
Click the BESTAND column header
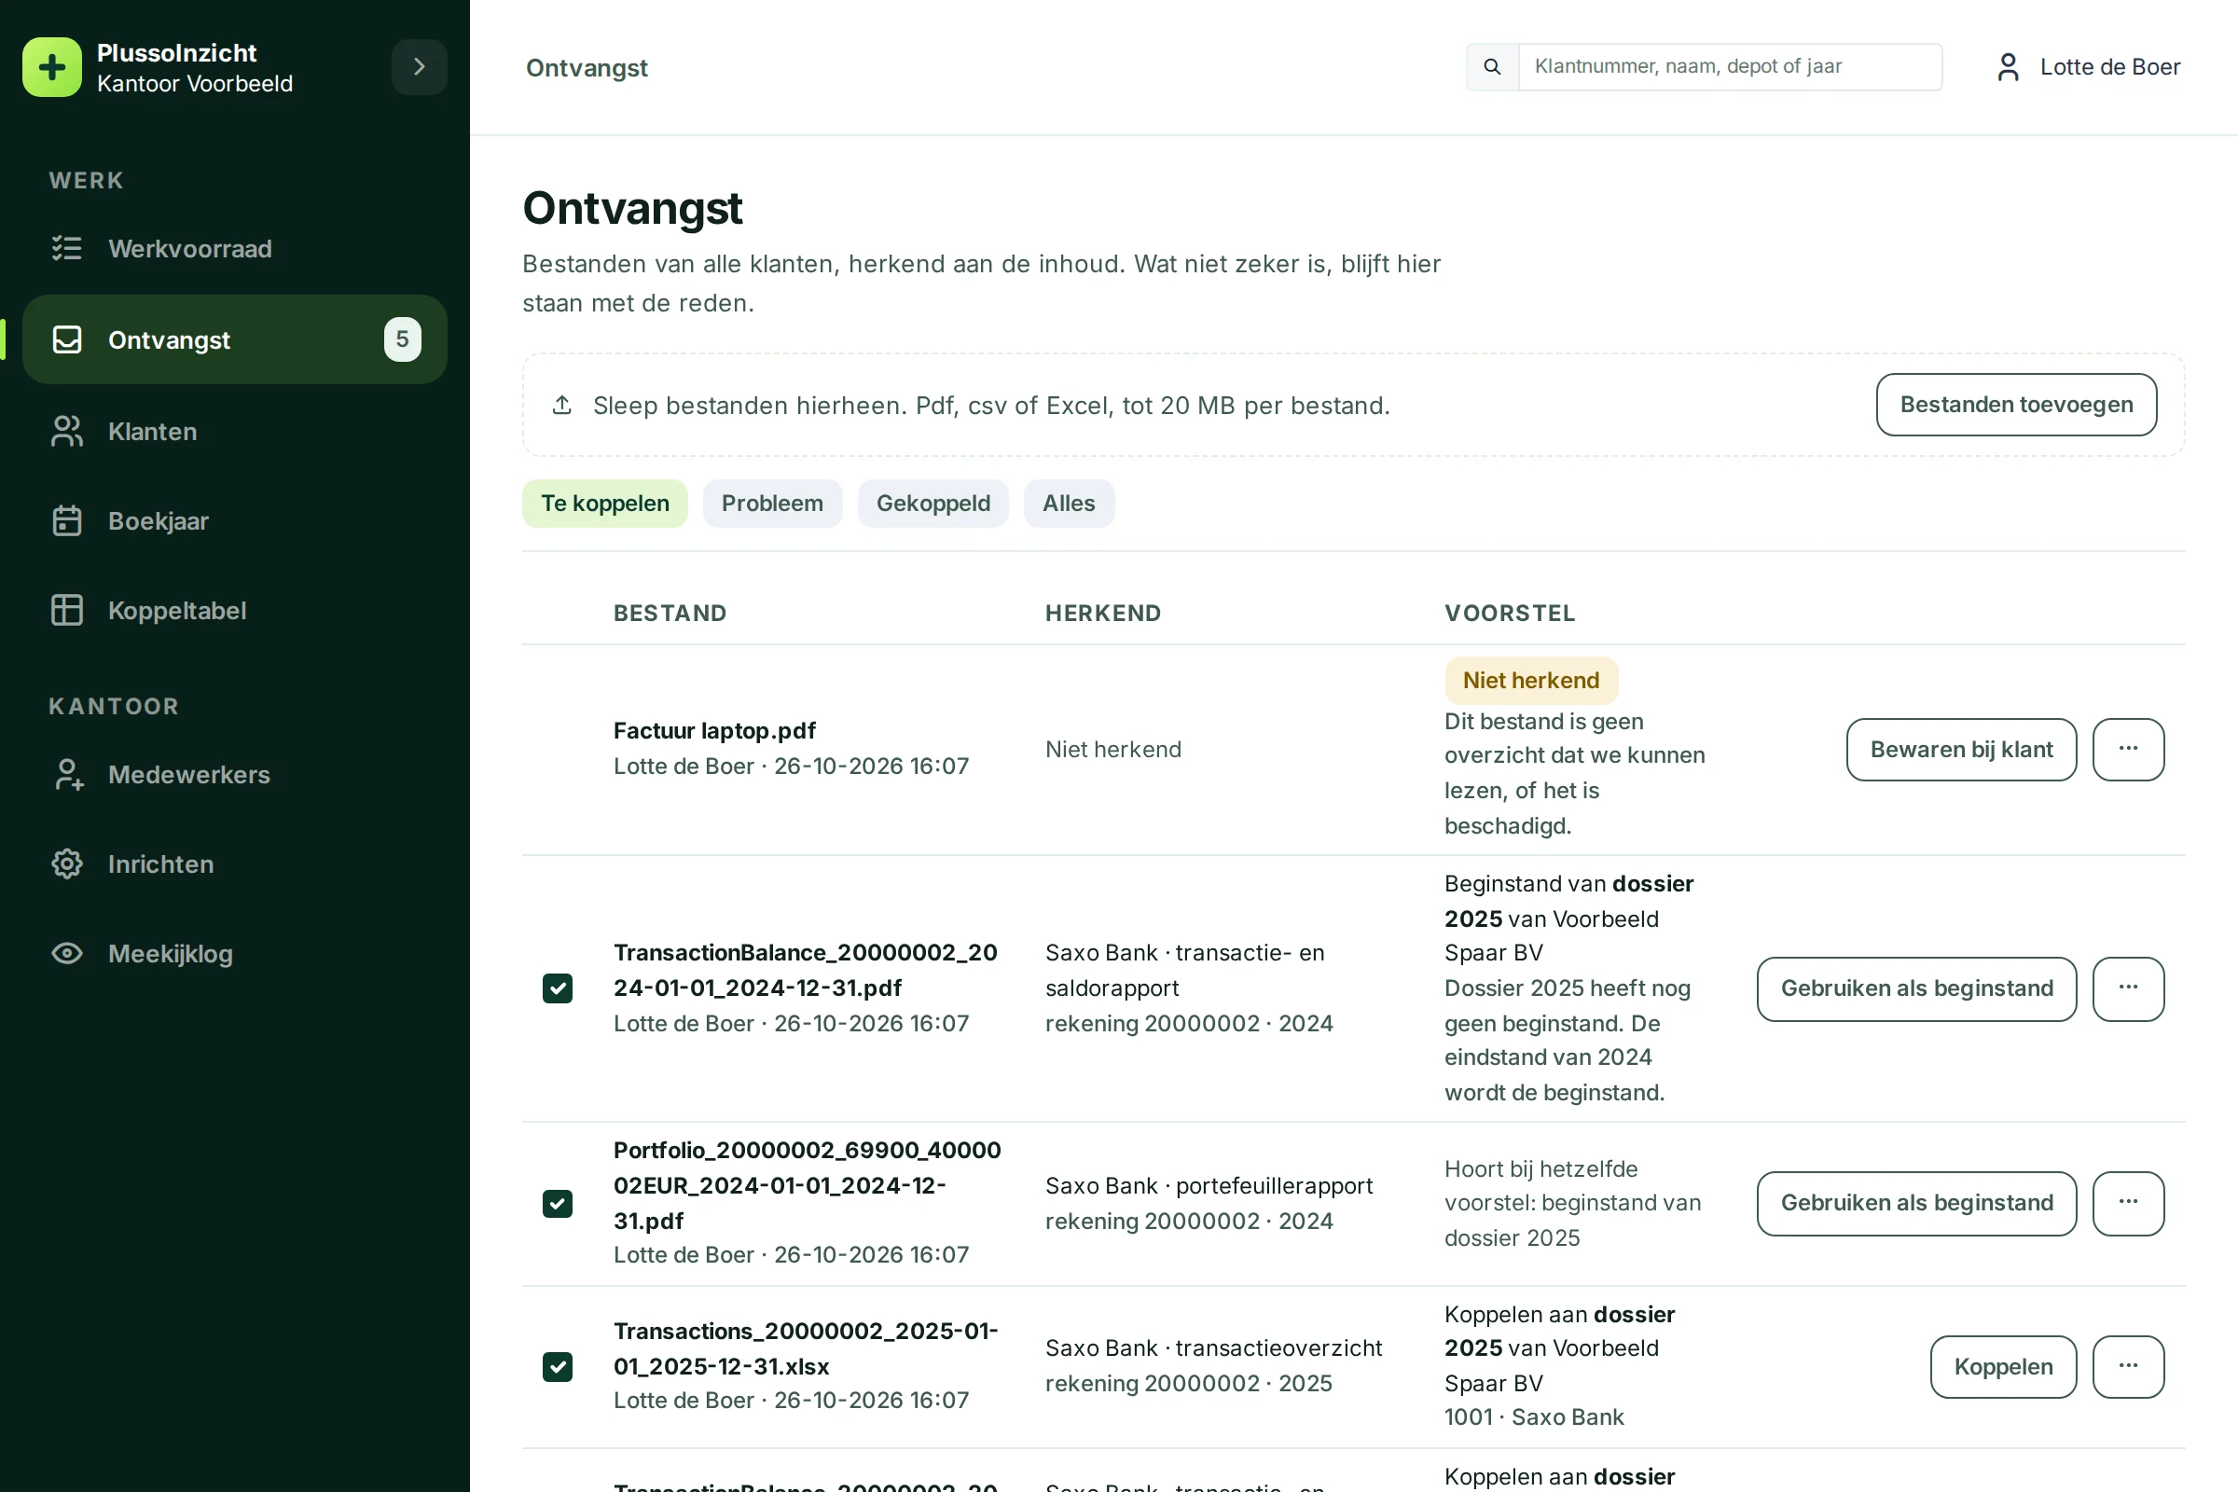670,614
